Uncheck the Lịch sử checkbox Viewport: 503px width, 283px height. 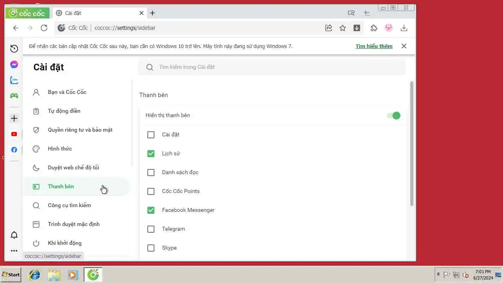151,154
